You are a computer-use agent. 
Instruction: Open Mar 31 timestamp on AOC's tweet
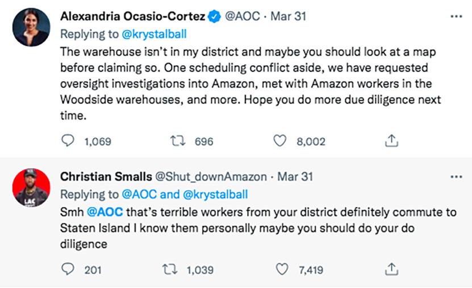pyautogui.click(x=288, y=16)
